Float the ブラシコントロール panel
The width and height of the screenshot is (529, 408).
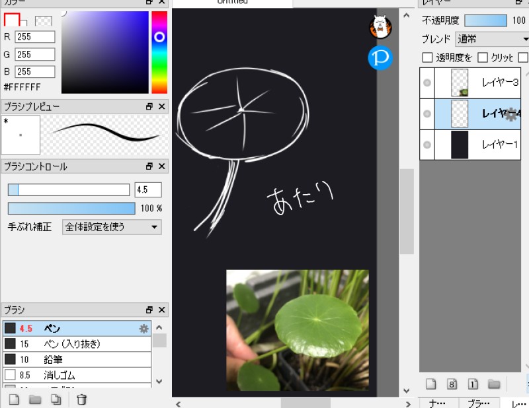point(149,166)
